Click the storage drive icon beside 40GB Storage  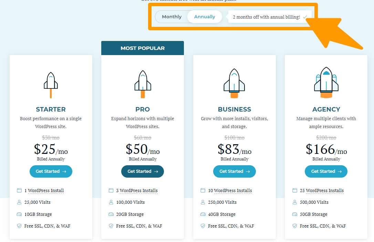point(202,214)
